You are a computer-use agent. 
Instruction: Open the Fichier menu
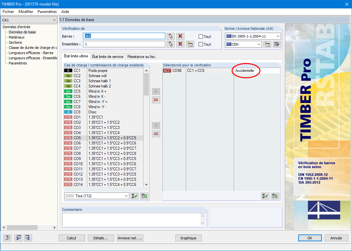[x=8, y=12]
